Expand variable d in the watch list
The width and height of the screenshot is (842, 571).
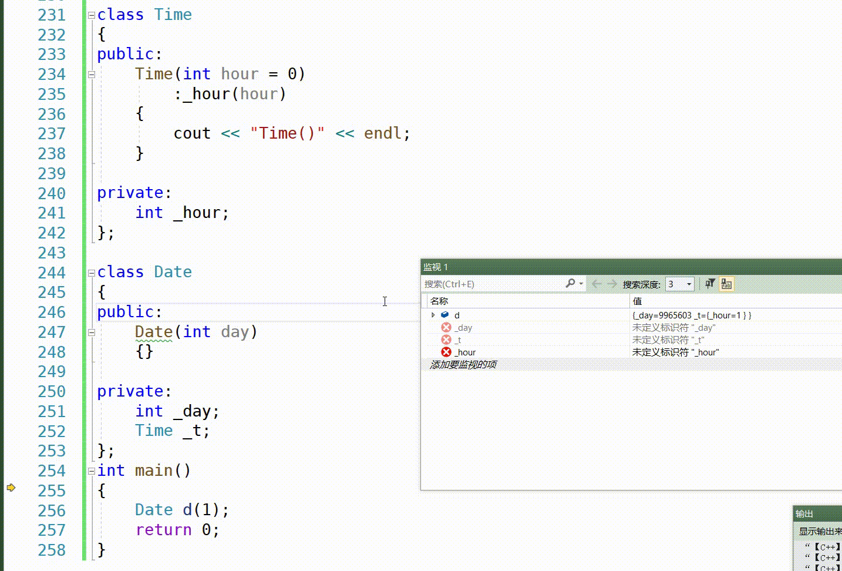click(x=433, y=315)
